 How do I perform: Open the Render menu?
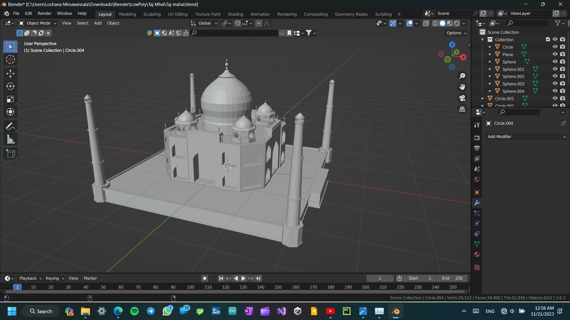tap(45, 13)
